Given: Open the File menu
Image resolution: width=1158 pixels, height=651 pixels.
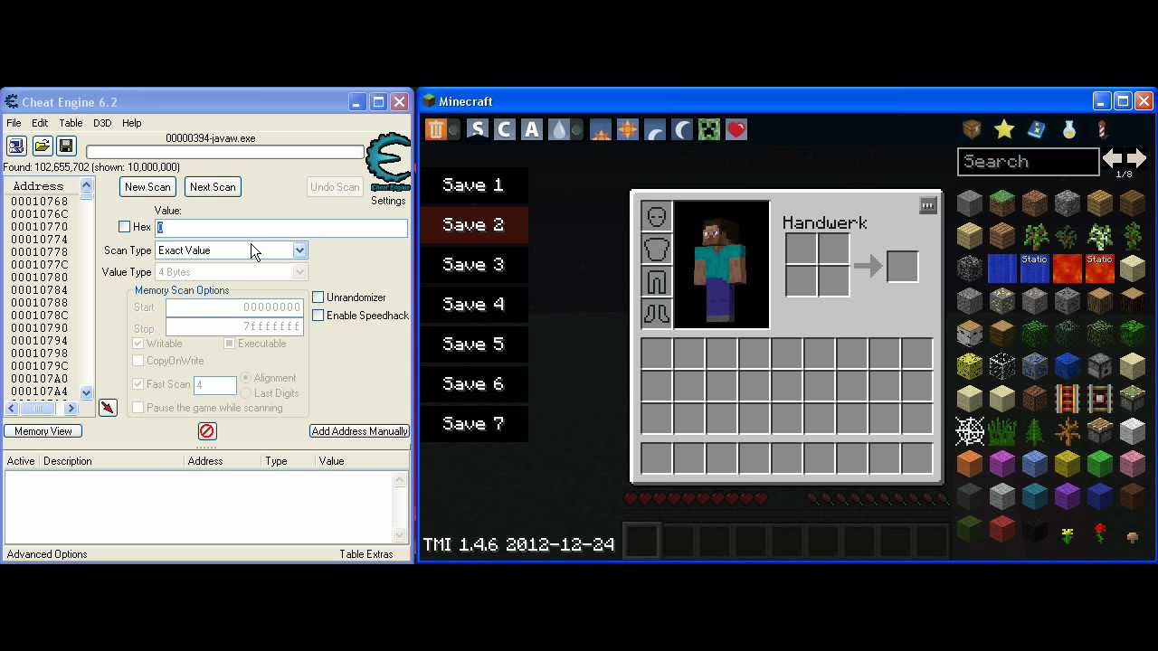Looking at the screenshot, I should (x=14, y=123).
